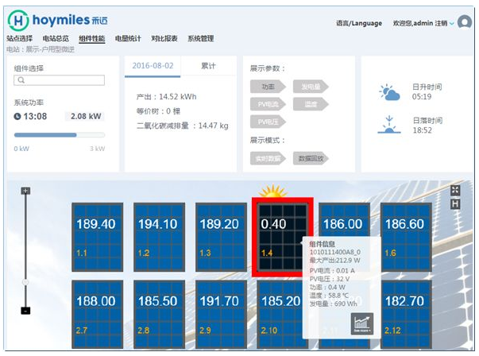Click the vertical zoom slider handle

pyautogui.click(x=26, y=282)
